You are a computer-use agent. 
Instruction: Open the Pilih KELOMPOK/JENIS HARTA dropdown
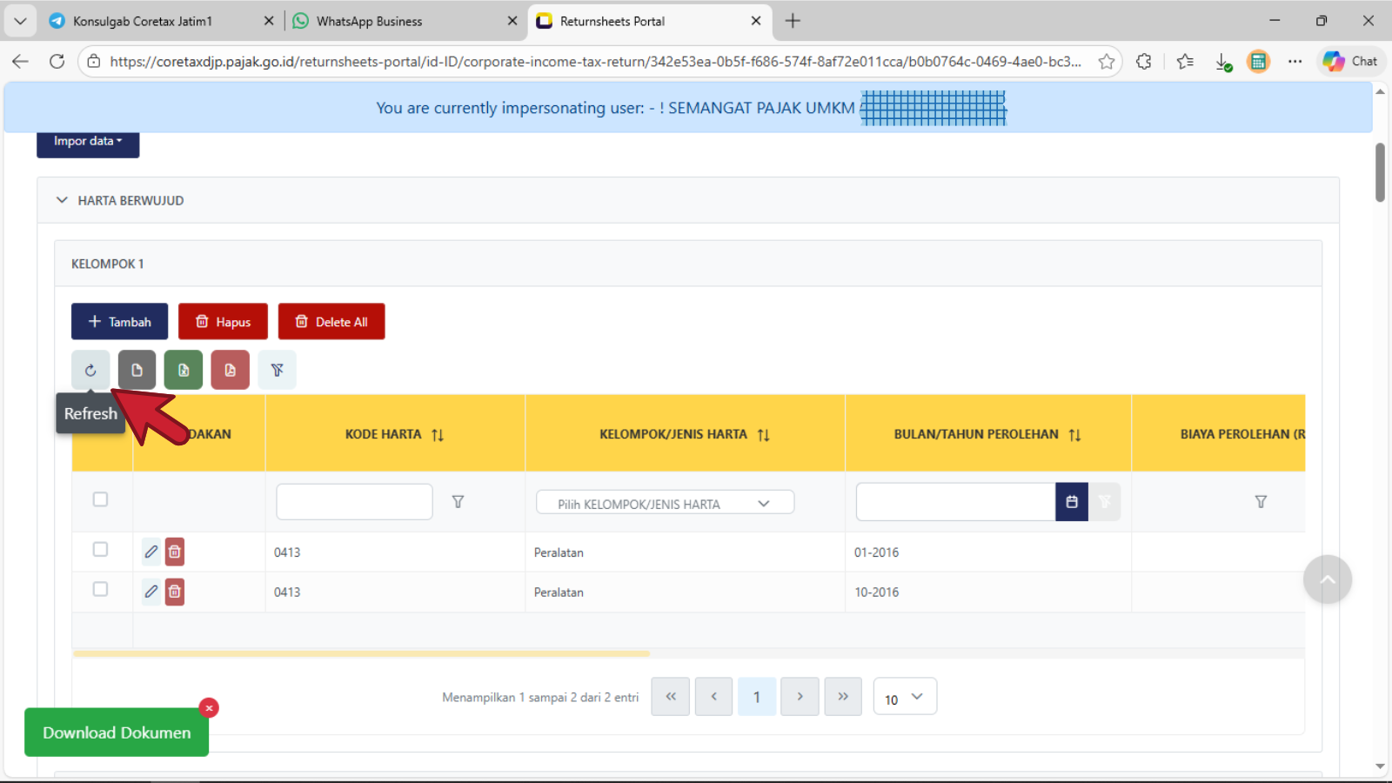[x=665, y=504]
